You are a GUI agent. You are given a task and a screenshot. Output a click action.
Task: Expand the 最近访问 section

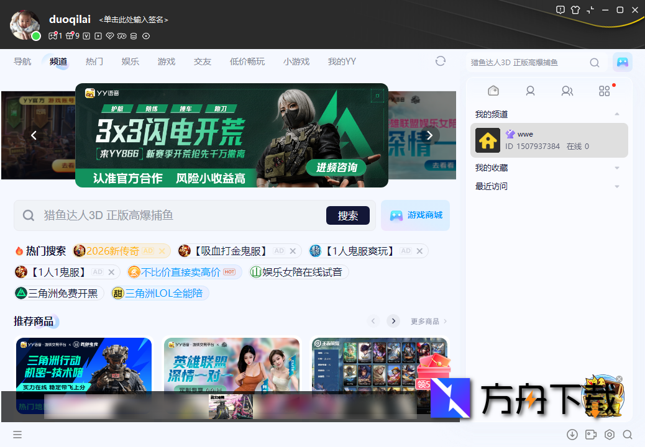(616, 186)
